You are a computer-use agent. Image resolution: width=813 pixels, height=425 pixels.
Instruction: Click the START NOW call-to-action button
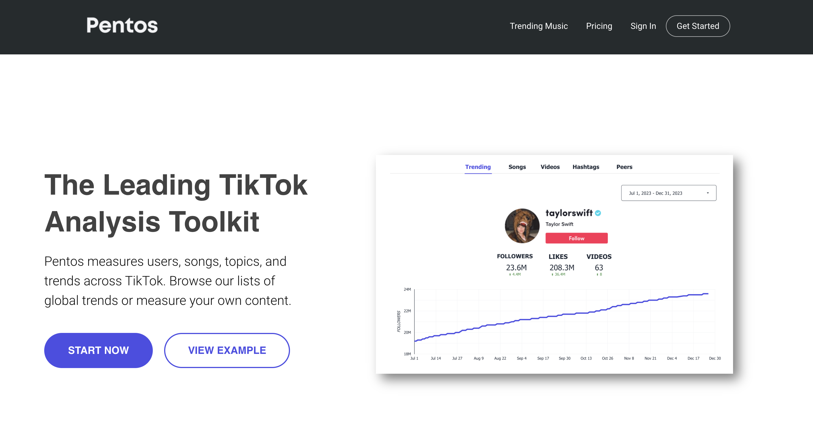98,350
